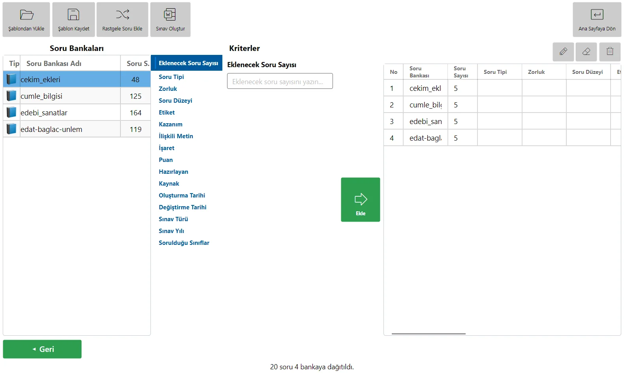
Task: Click book icon of edat-baglac-unlem bank
Action: 11,129
